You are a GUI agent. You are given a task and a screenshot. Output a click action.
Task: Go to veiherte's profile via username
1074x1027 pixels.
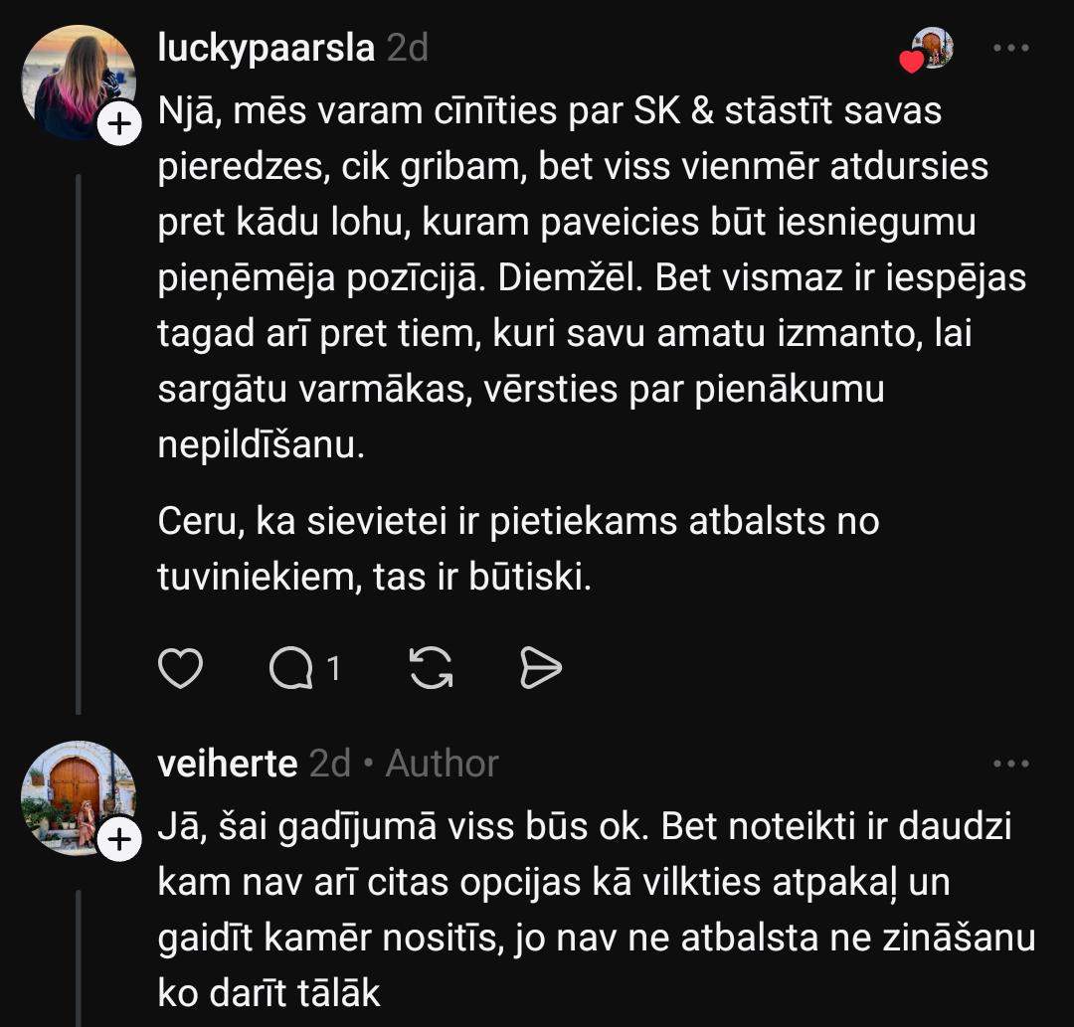(x=228, y=764)
